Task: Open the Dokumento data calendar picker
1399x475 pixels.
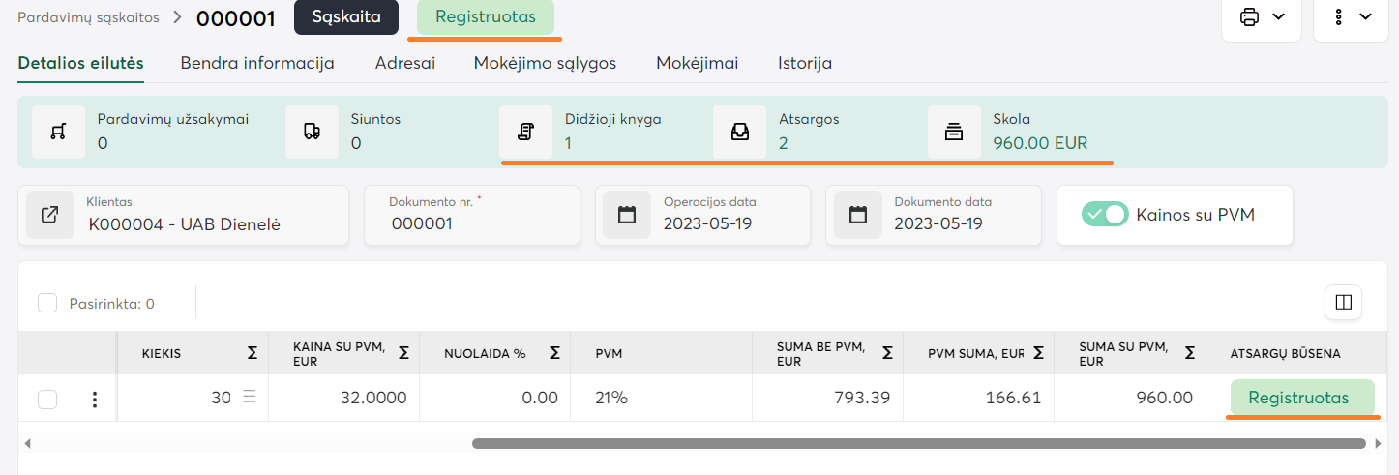Action: pos(857,215)
